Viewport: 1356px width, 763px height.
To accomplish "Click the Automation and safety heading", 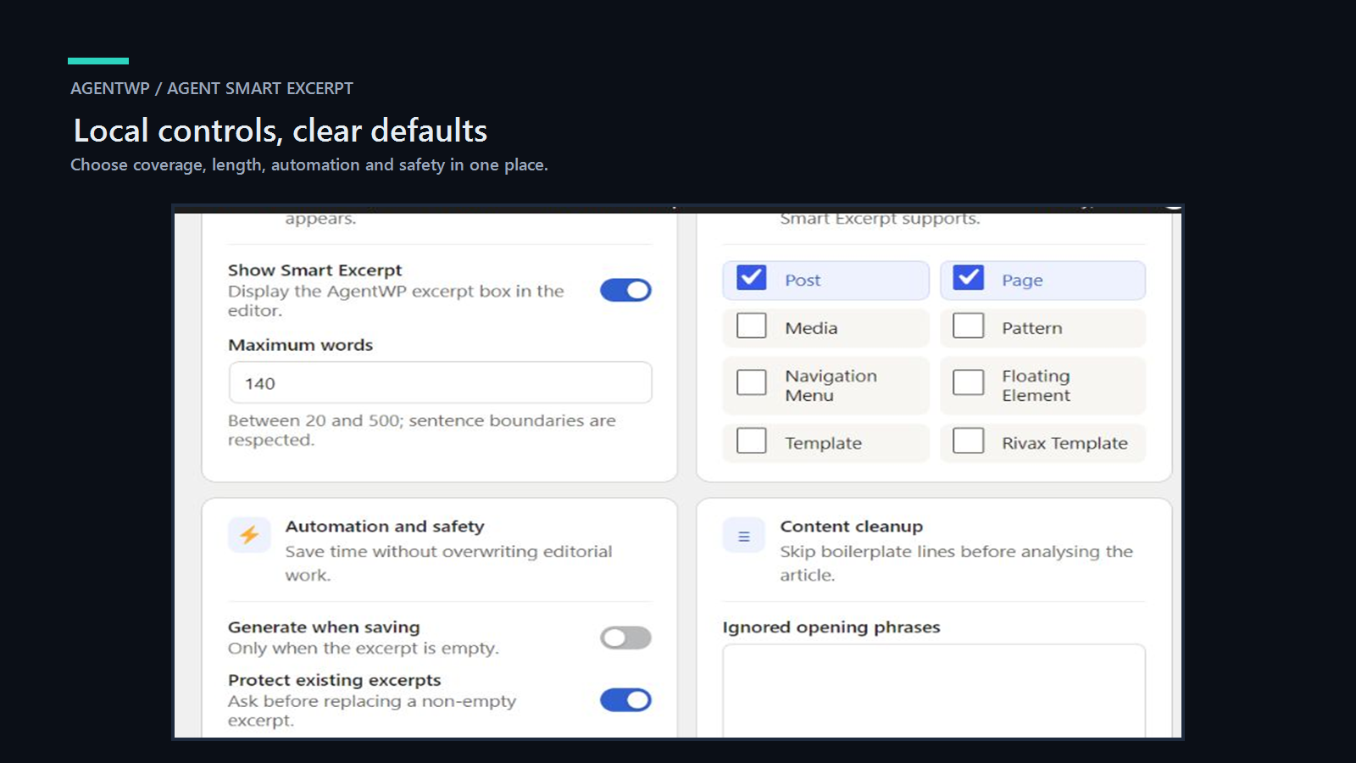I will tap(385, 526).
